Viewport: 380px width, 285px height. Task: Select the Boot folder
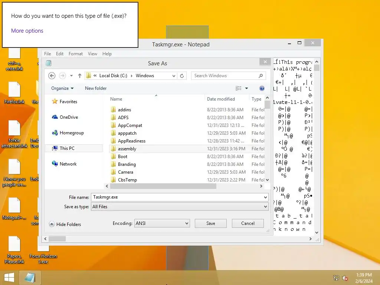coord(187,157)
